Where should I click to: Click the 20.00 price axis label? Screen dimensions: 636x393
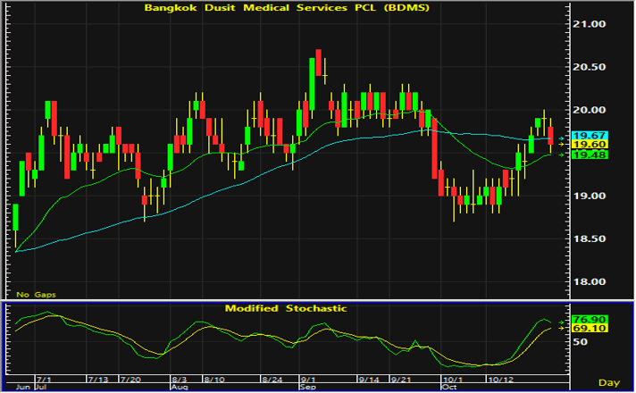589,110
